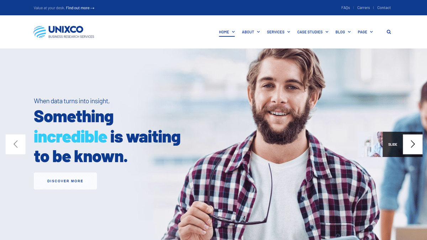Go to previous slide arrow
Screen dimensions: 427x240
15,144
